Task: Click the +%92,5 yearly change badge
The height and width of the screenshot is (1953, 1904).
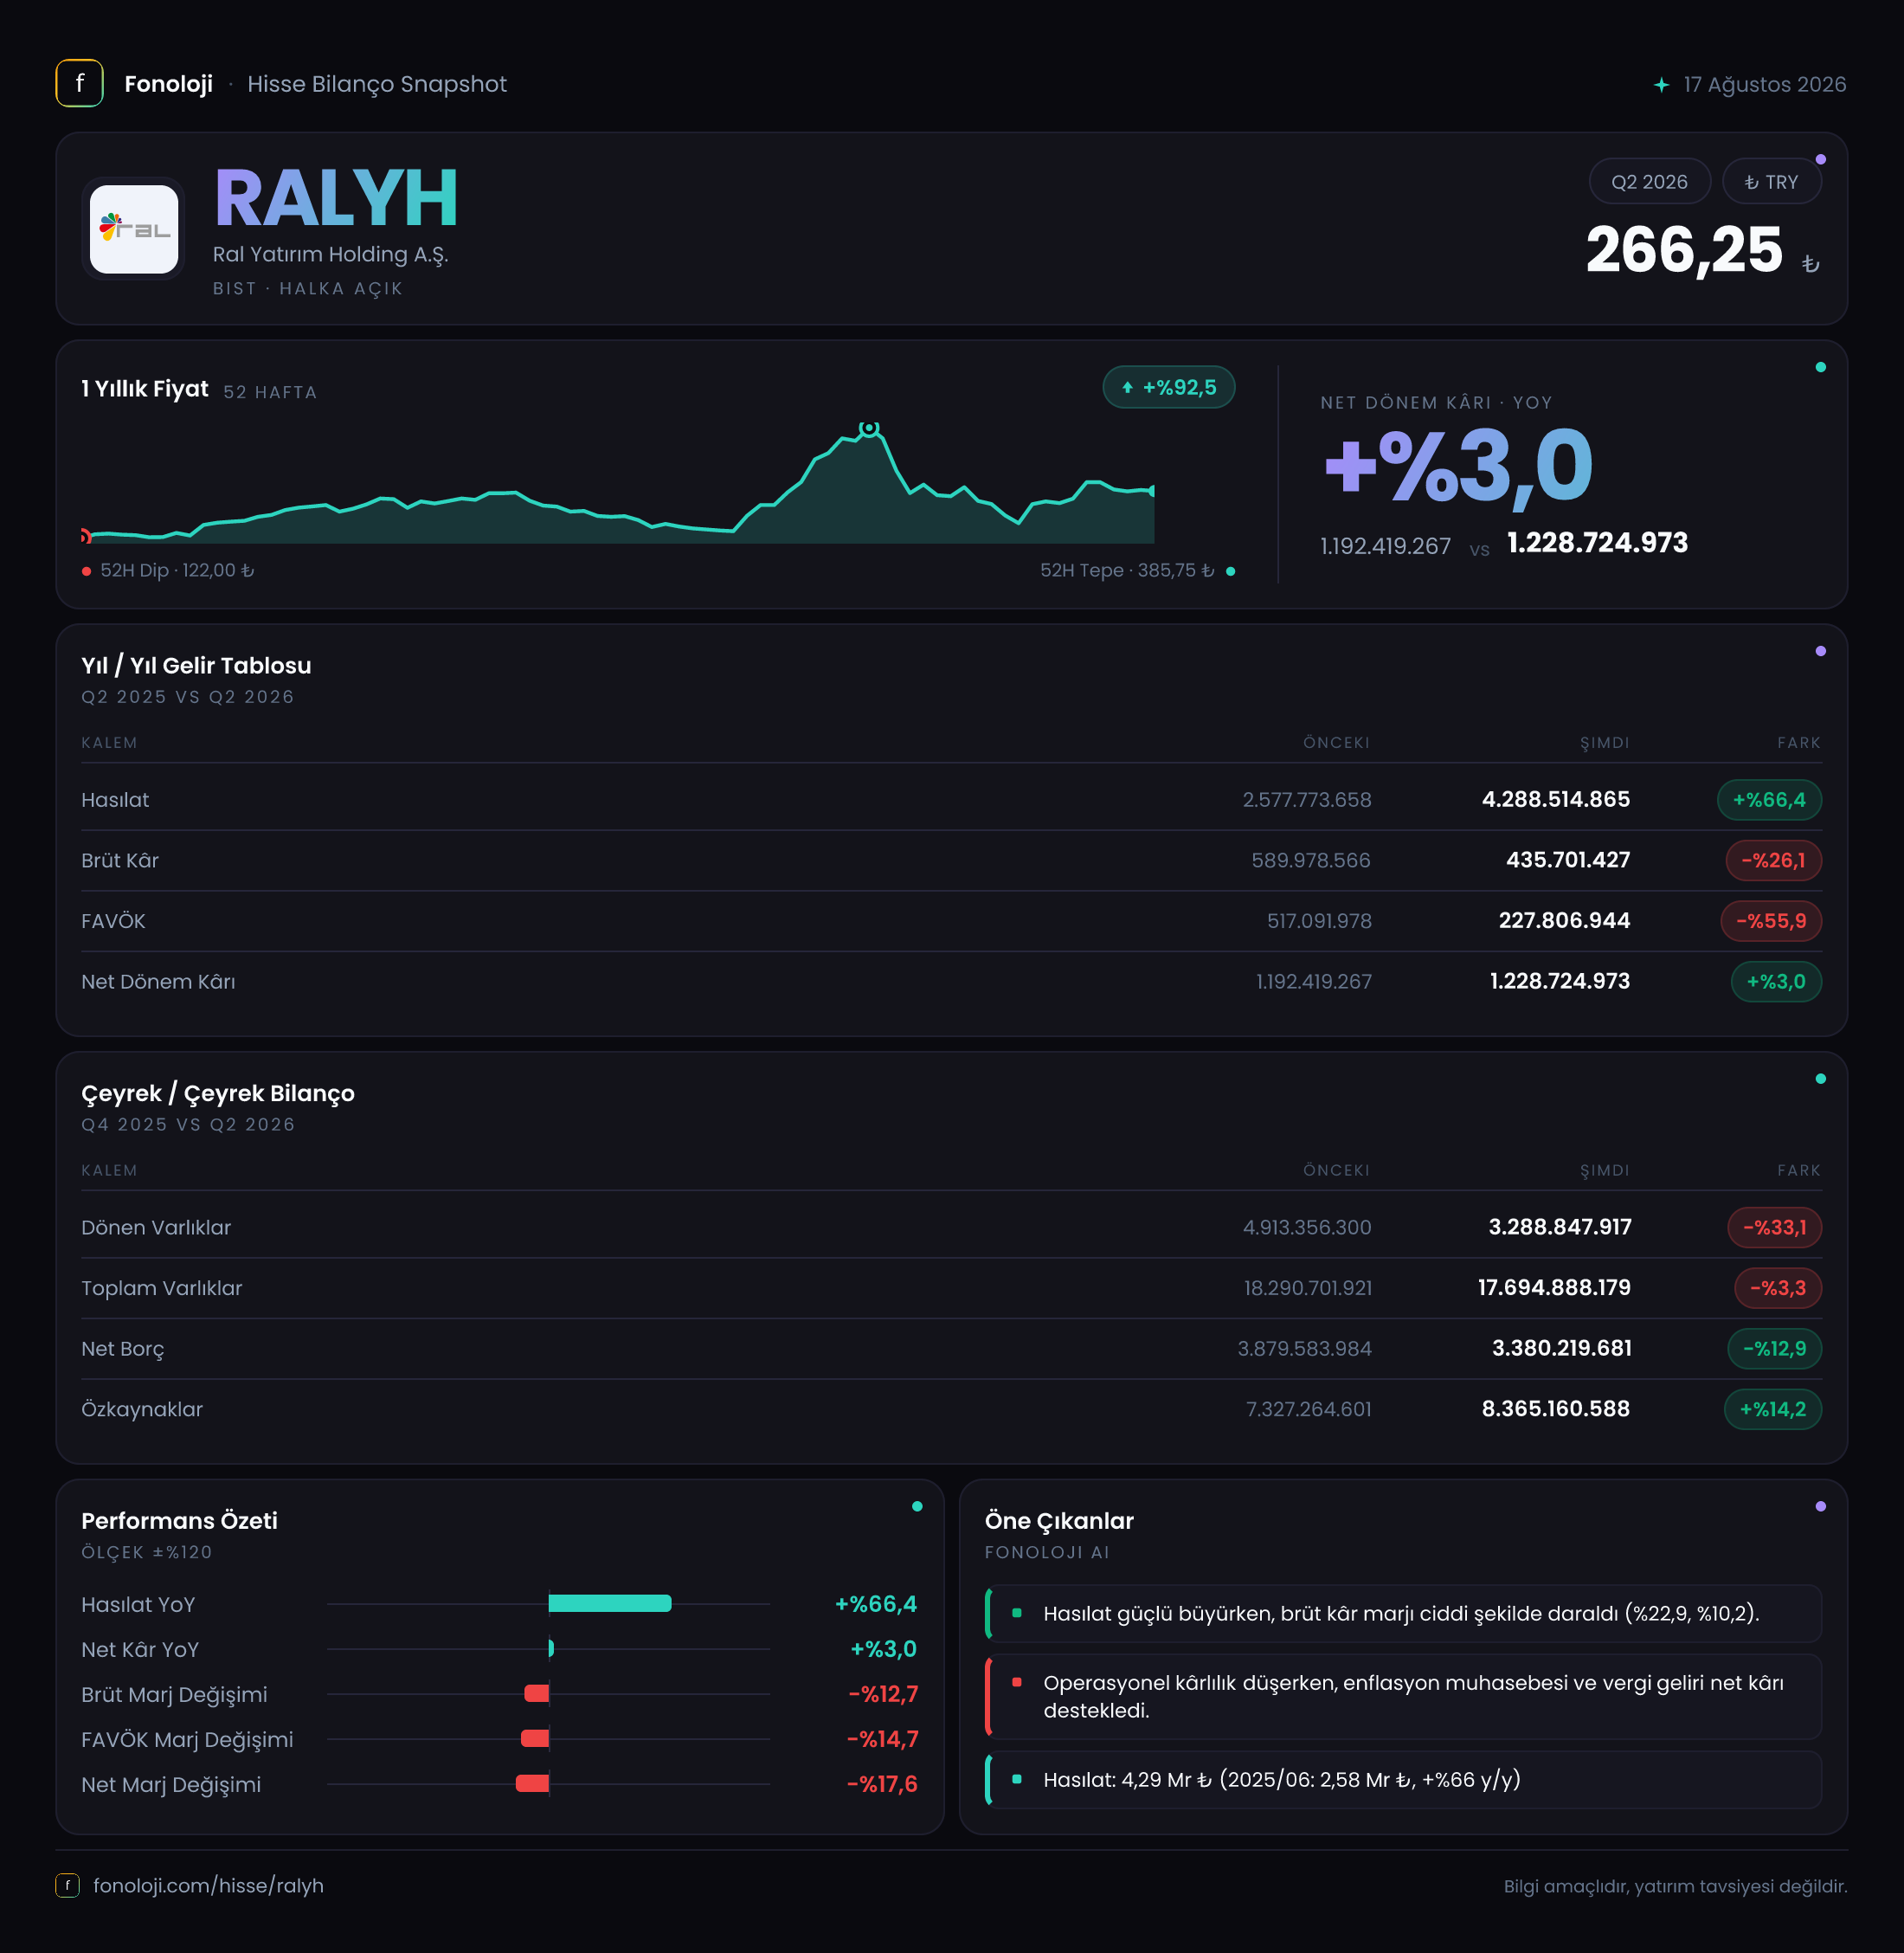Action: tap(1168, 387)
